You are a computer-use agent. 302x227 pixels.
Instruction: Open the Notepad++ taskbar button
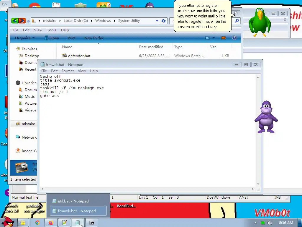[64, 223]
